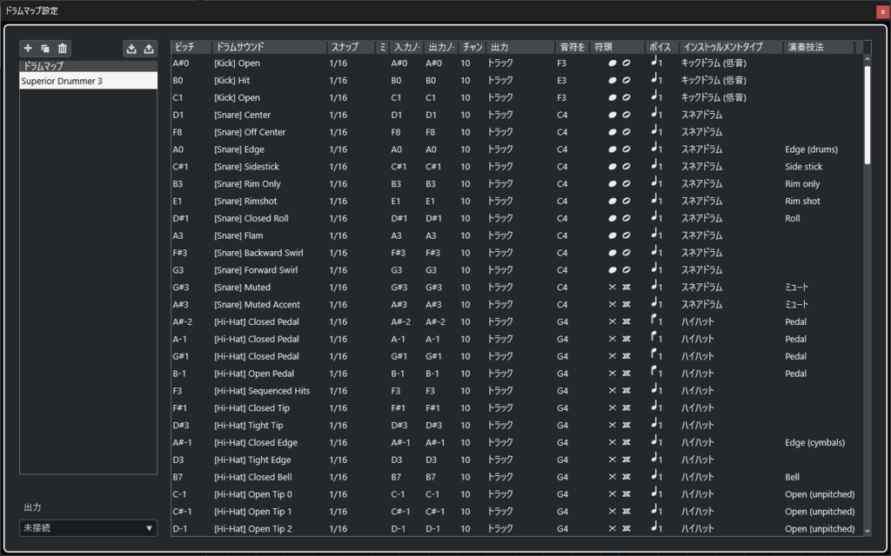Open output トラック in [Snare] Rim Only row
The image size is (891, 556).
click(500, 184)
